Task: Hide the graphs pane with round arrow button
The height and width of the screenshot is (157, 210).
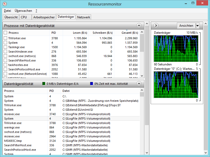Action: (156, 25)
